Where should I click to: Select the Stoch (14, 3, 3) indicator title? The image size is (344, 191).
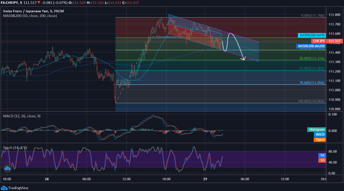(x=15, y=148)
